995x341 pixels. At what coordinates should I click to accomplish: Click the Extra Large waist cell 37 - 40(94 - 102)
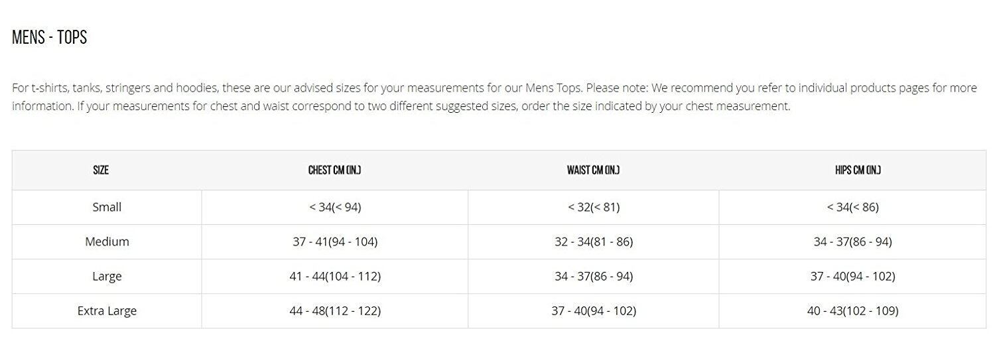coord(594,310)
